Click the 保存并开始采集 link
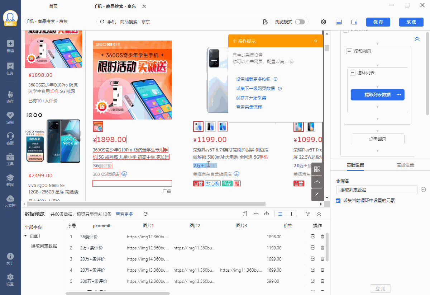The width and height of the screenshot is (430, 295). [x=251, y=98]
